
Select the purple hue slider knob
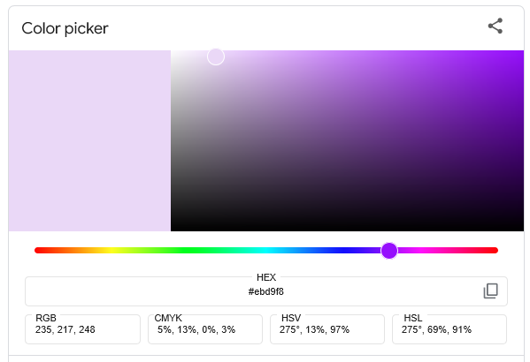tap(389, 251)
